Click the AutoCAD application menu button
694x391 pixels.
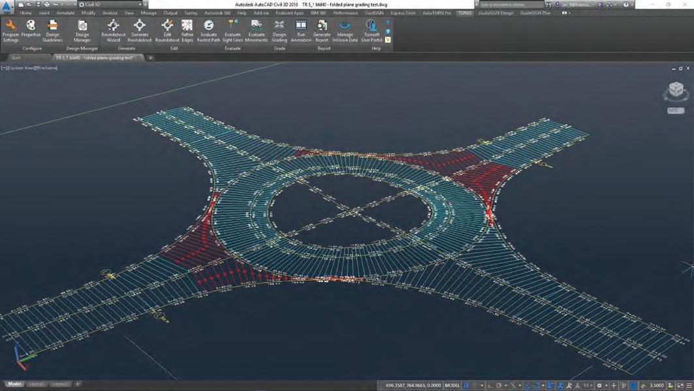6,6
